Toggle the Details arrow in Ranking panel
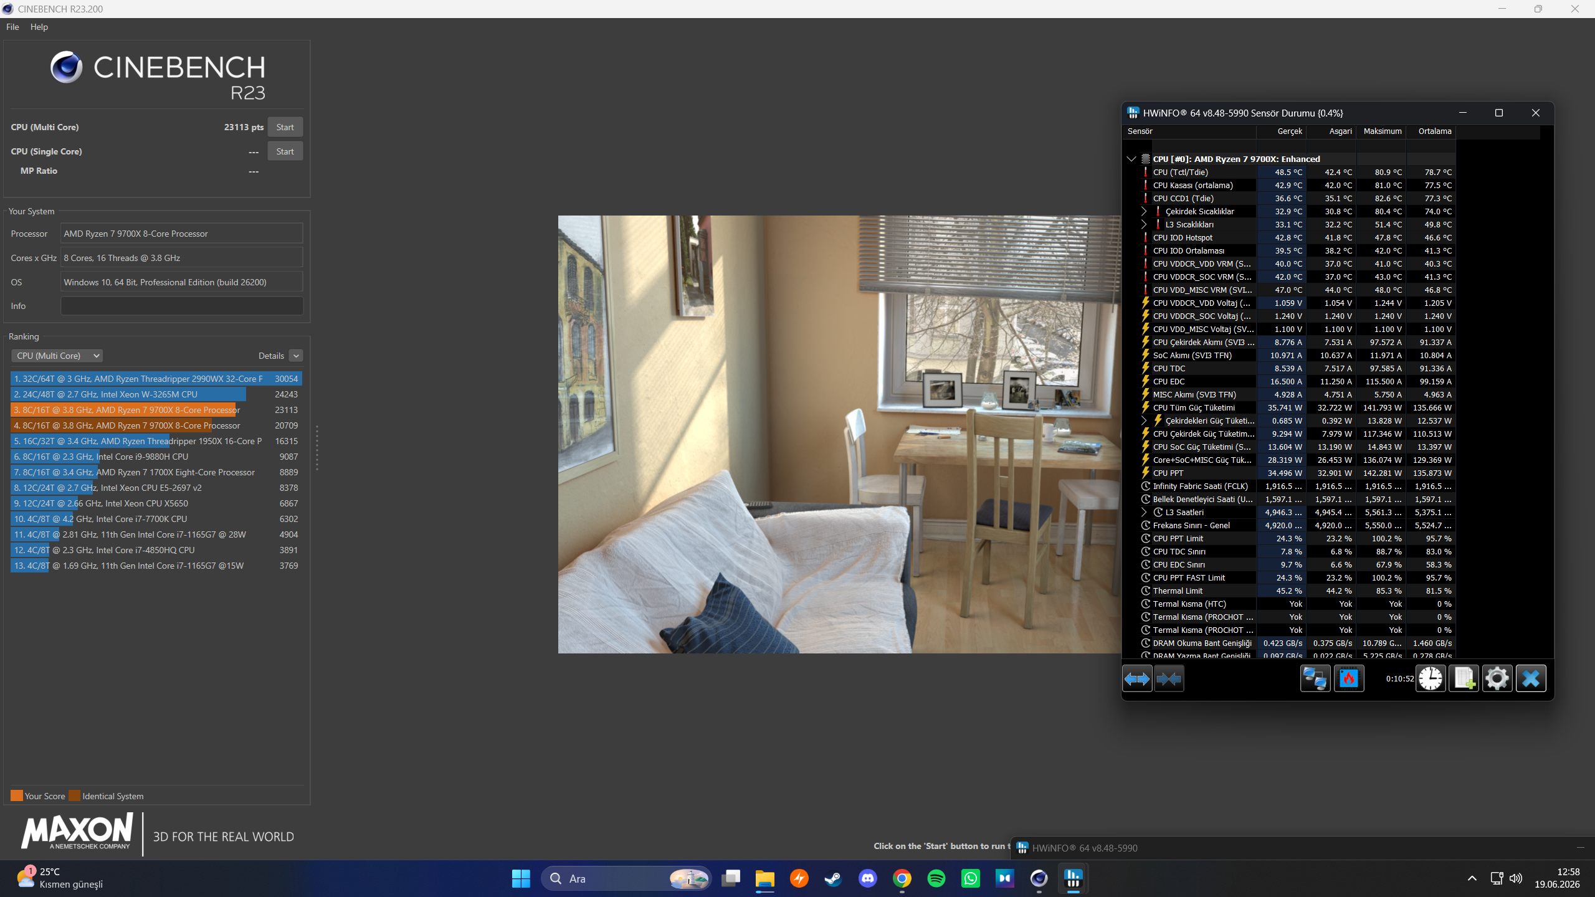The height and width of the screenshot is (897, 1595). pyautogui.click(x=296, y=356)
